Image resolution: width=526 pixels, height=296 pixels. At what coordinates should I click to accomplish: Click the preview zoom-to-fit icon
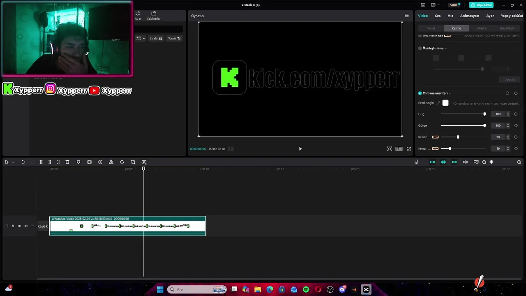[390, 149]
